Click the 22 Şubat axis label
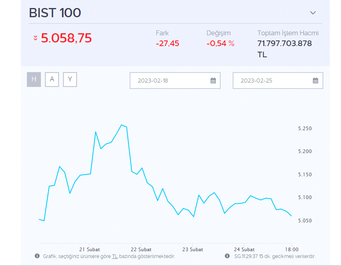 pyautogui.click(x=141, y=250)
